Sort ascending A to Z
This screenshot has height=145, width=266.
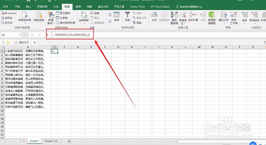[x=110, y=15]
